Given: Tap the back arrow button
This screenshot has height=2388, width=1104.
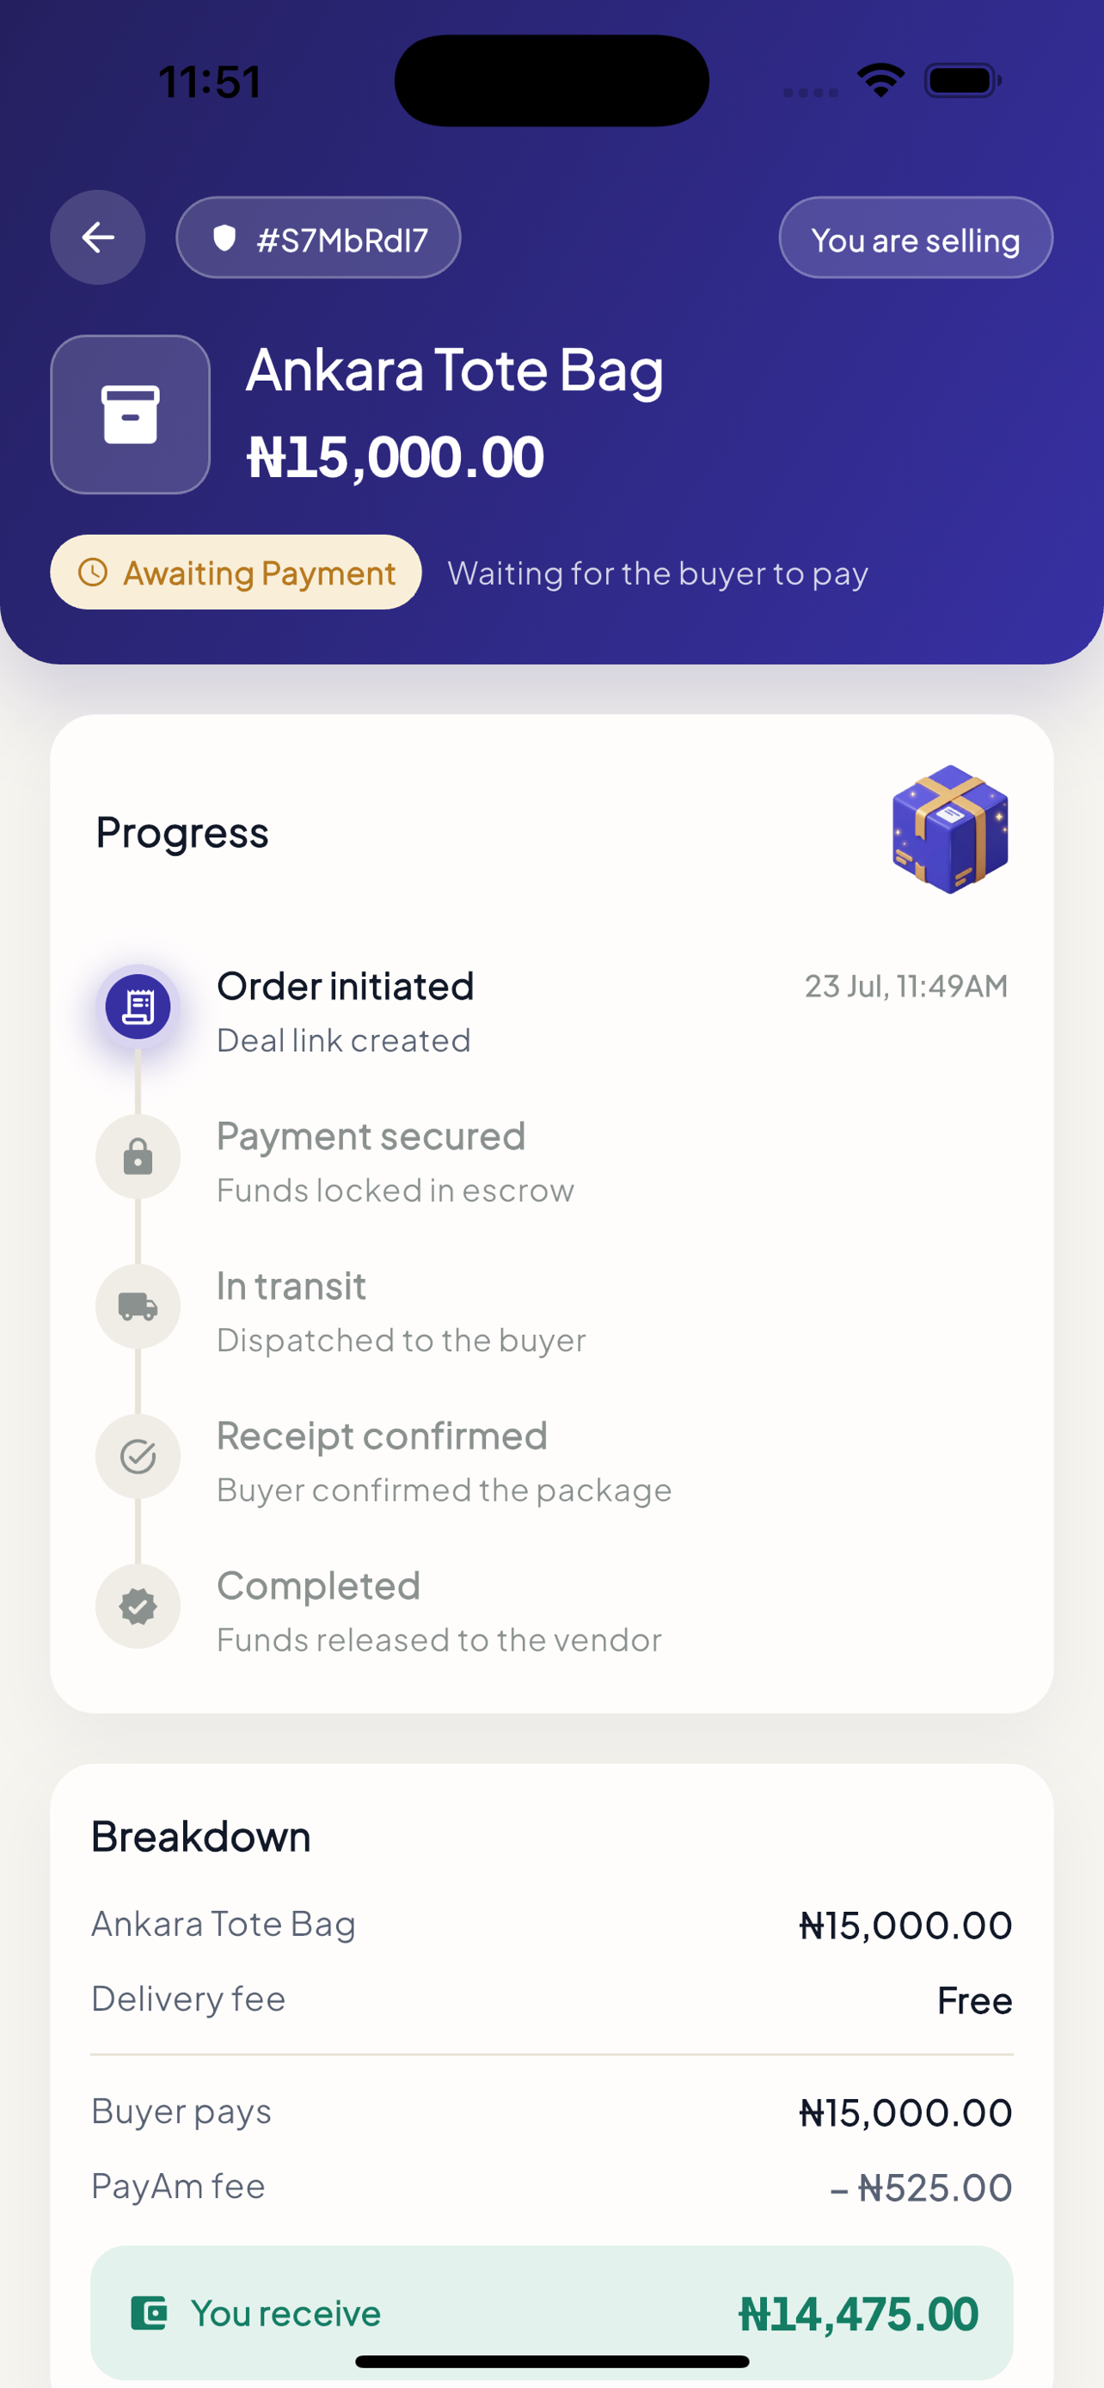Looking at the screenshot, I should [x=97, y=237].
